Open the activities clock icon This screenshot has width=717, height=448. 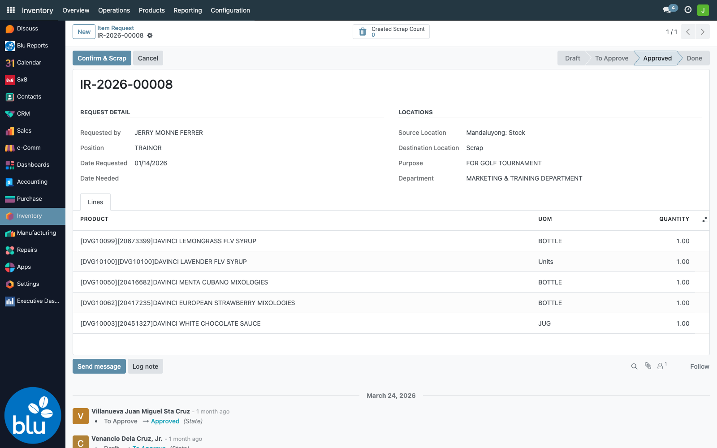coord(688,10)
